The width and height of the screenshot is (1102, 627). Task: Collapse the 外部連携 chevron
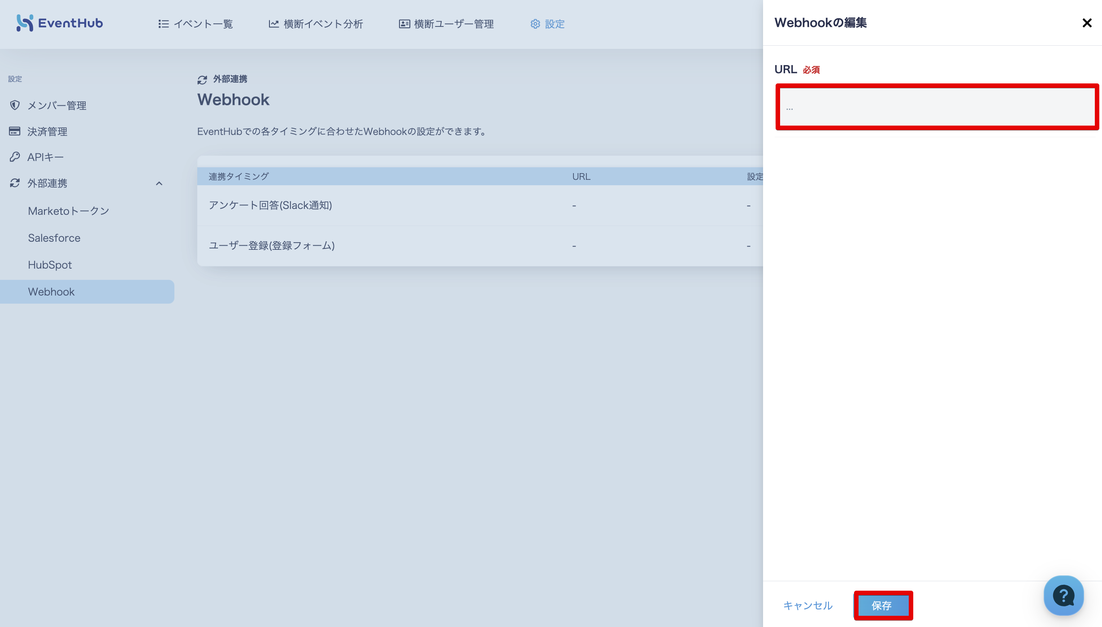coord(159,183)
